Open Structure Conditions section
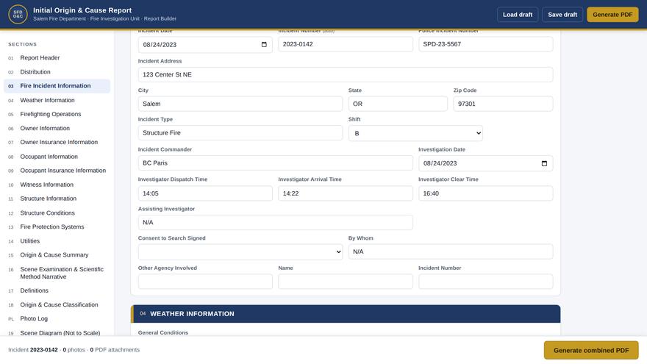Viewport: 647px width, 364px height. pyautogui.click(x=57, y=213)
